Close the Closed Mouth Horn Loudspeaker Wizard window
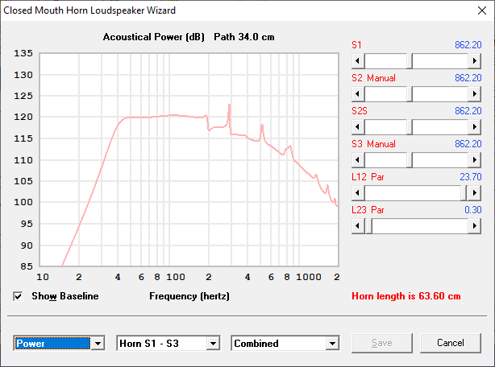The width and height of the screenshot is (495, 367). pyautogui.click(x=482, y=10)
